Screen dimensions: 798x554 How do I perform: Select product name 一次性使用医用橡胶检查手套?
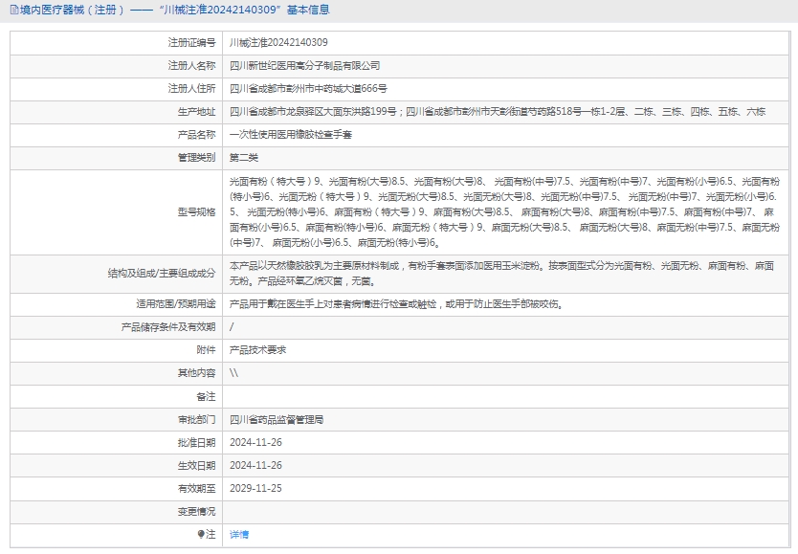(x=290, y=135)
